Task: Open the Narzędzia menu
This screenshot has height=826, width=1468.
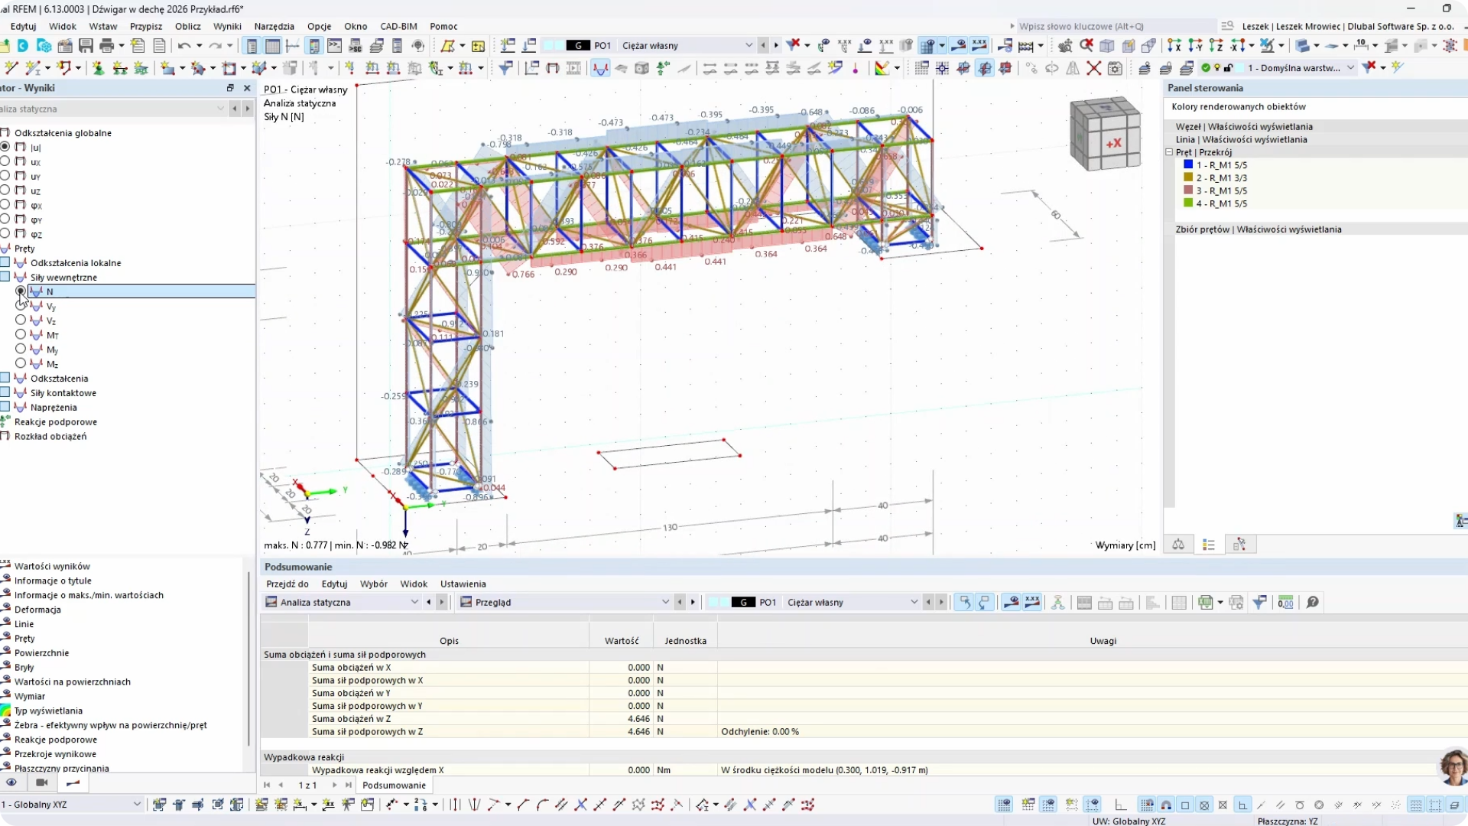Action: click(x=274, y=26)
